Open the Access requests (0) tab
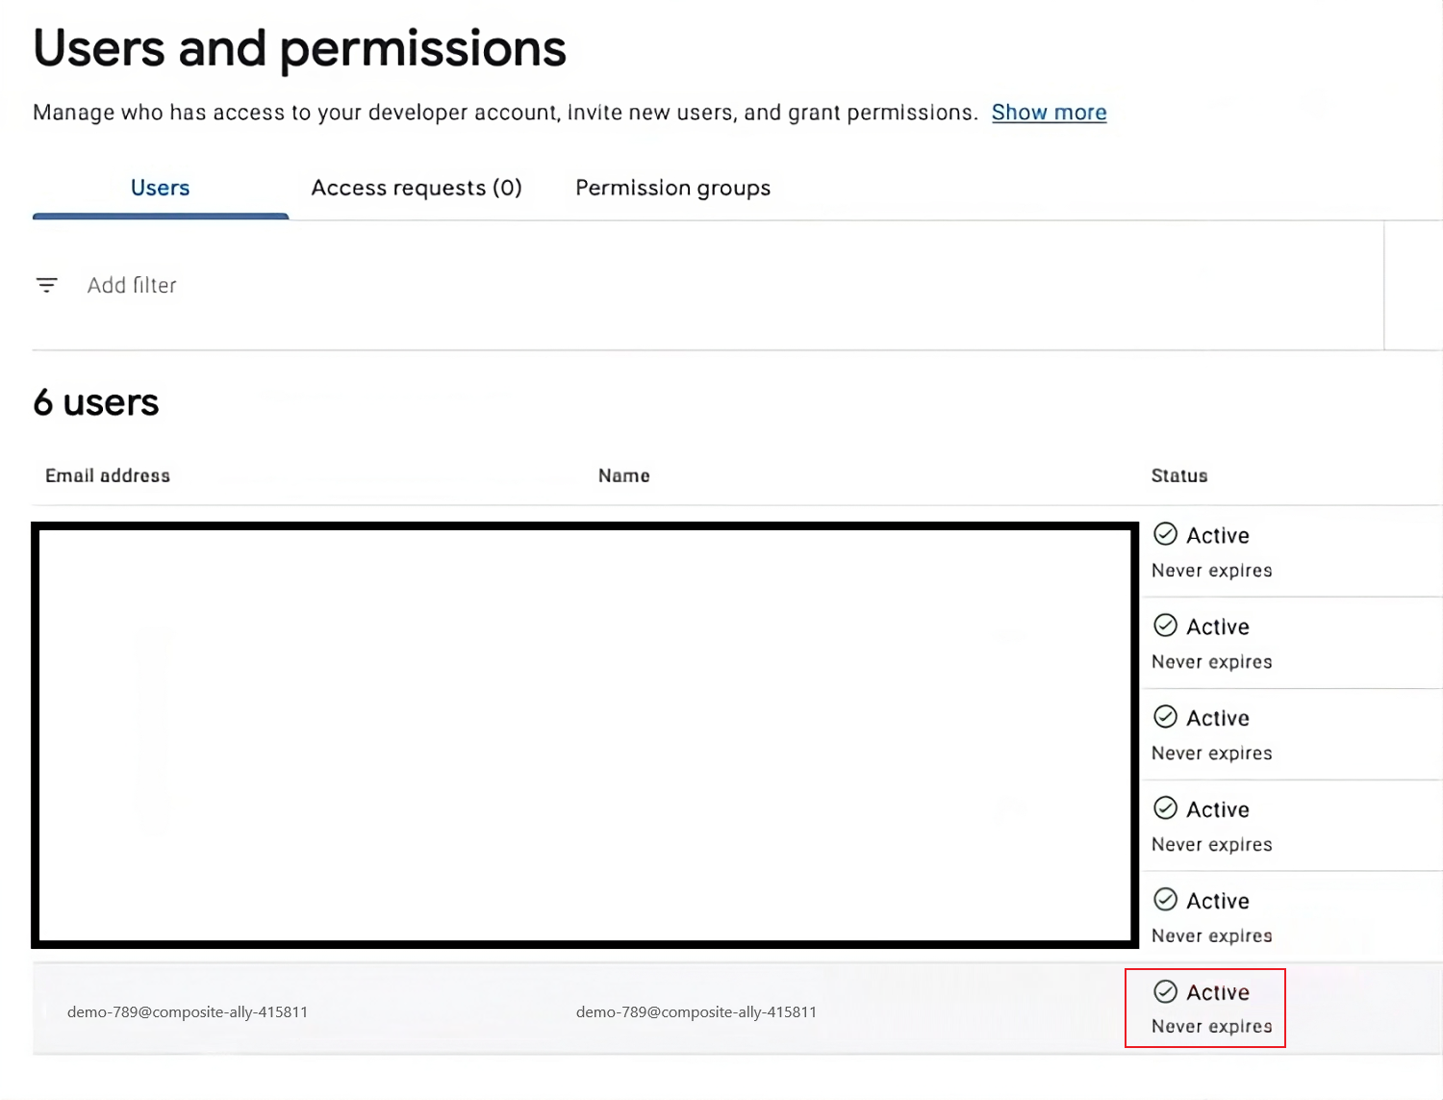Viewport: 1443px width, 1100px height. pos(416,188)
